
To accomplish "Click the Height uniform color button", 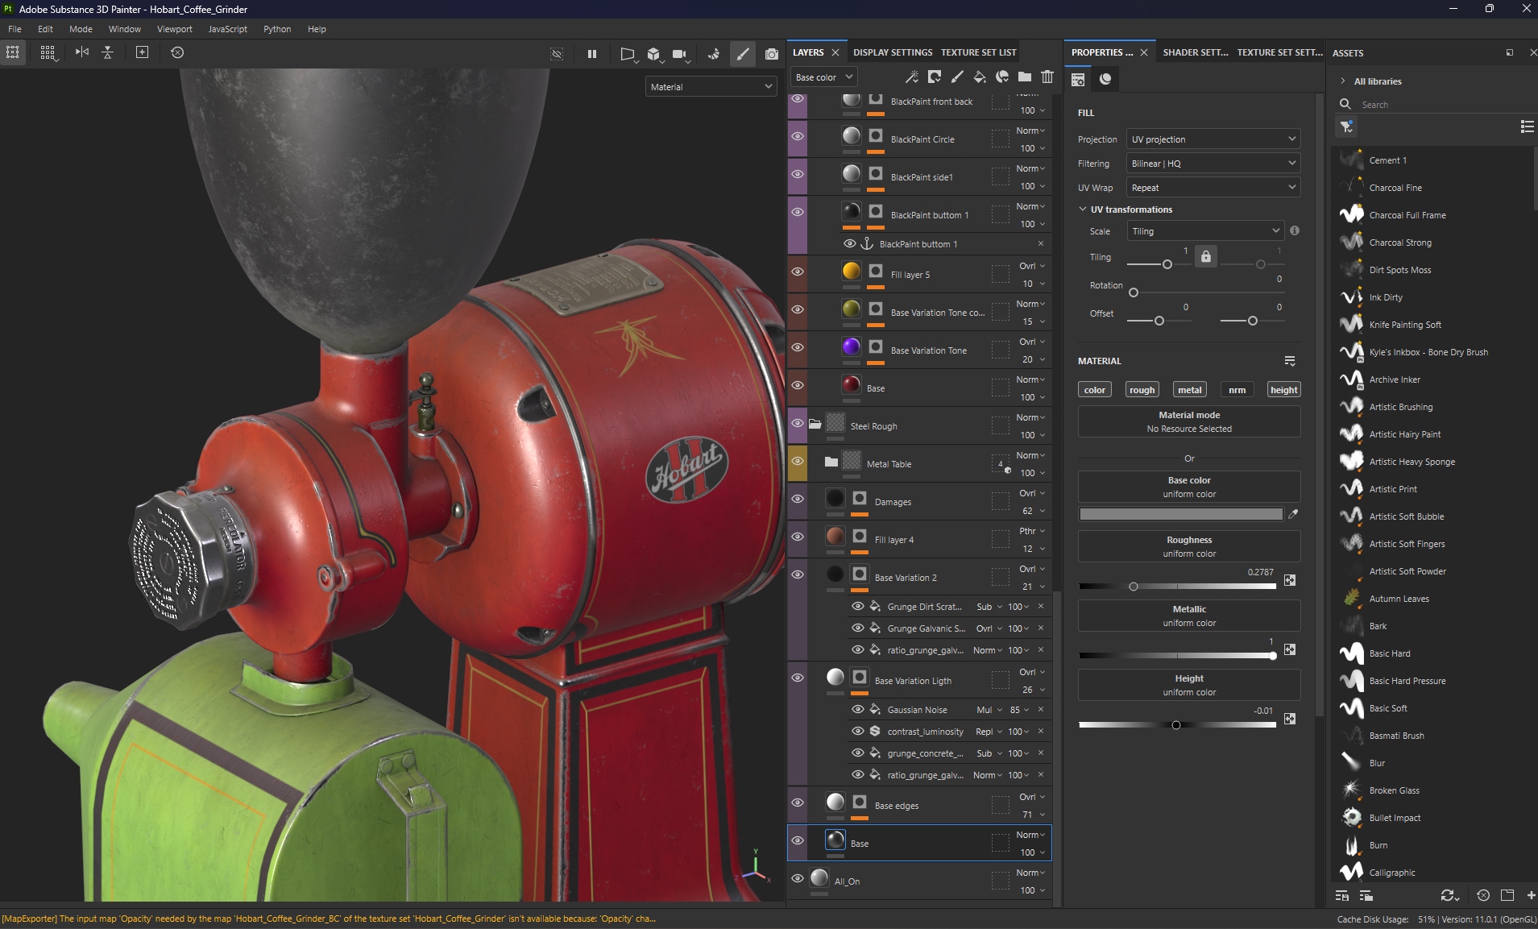I will [x=1189, y=685].
